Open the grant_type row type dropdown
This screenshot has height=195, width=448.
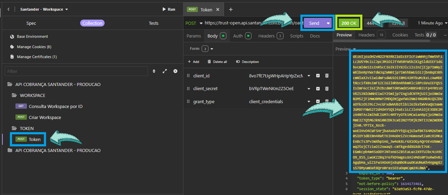click(x=309, y=102)
